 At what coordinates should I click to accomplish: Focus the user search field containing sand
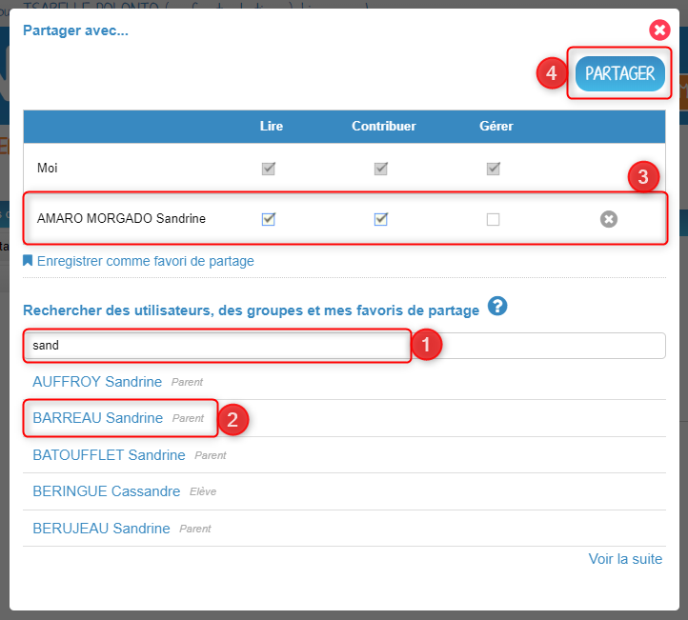click(344, 346)
